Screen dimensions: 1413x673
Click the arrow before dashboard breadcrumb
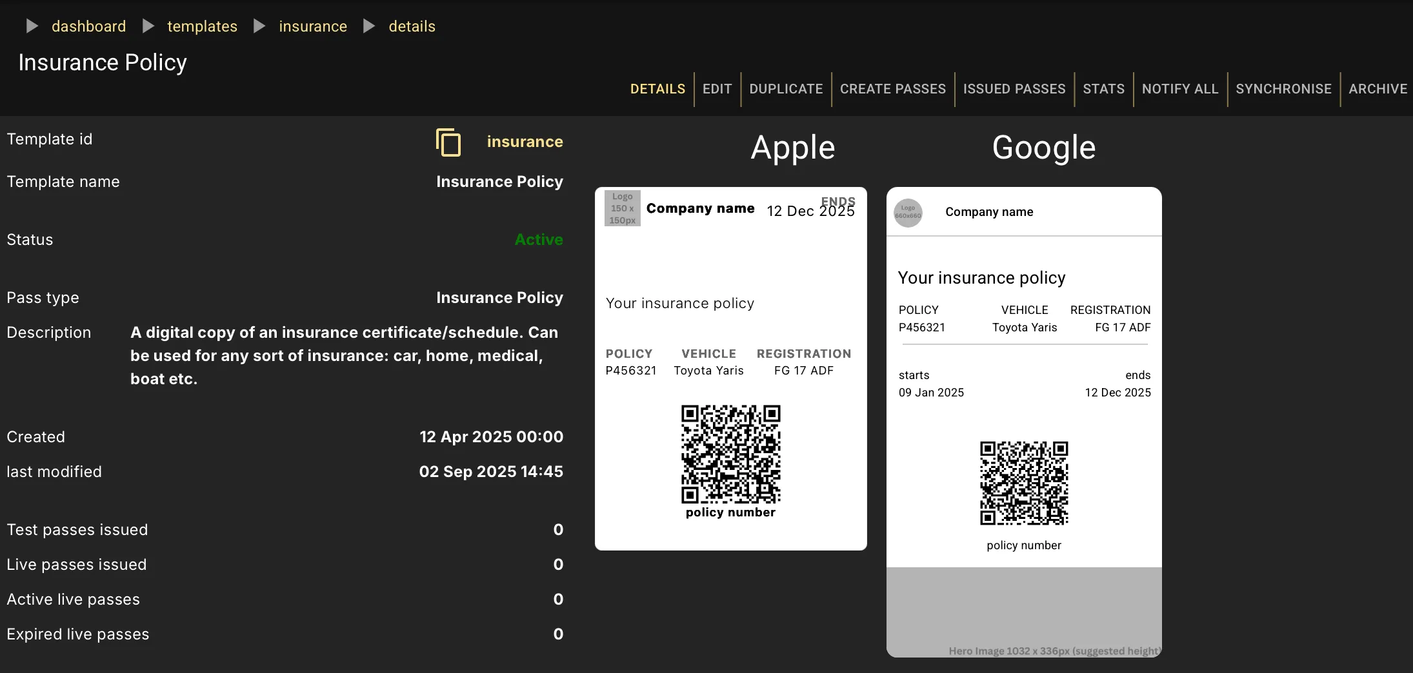pos(32,26)
